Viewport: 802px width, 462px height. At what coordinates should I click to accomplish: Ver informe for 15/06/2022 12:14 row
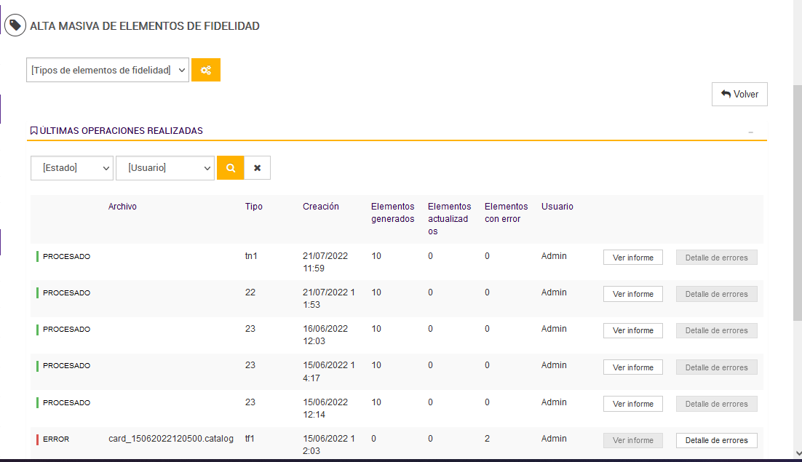(x=633, y=404)
